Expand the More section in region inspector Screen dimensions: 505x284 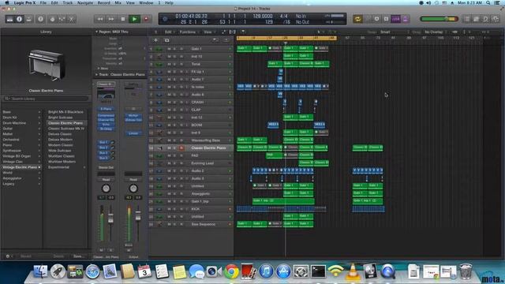[98, 69]
